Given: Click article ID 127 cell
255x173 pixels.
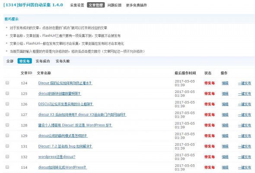Looking at the screenshot, I should 24,115.
